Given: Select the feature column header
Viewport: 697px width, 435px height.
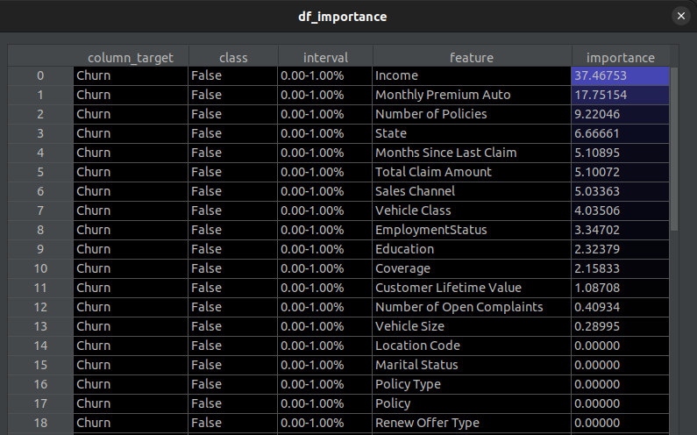Looking at the screenshot, I should pos(472,57).
